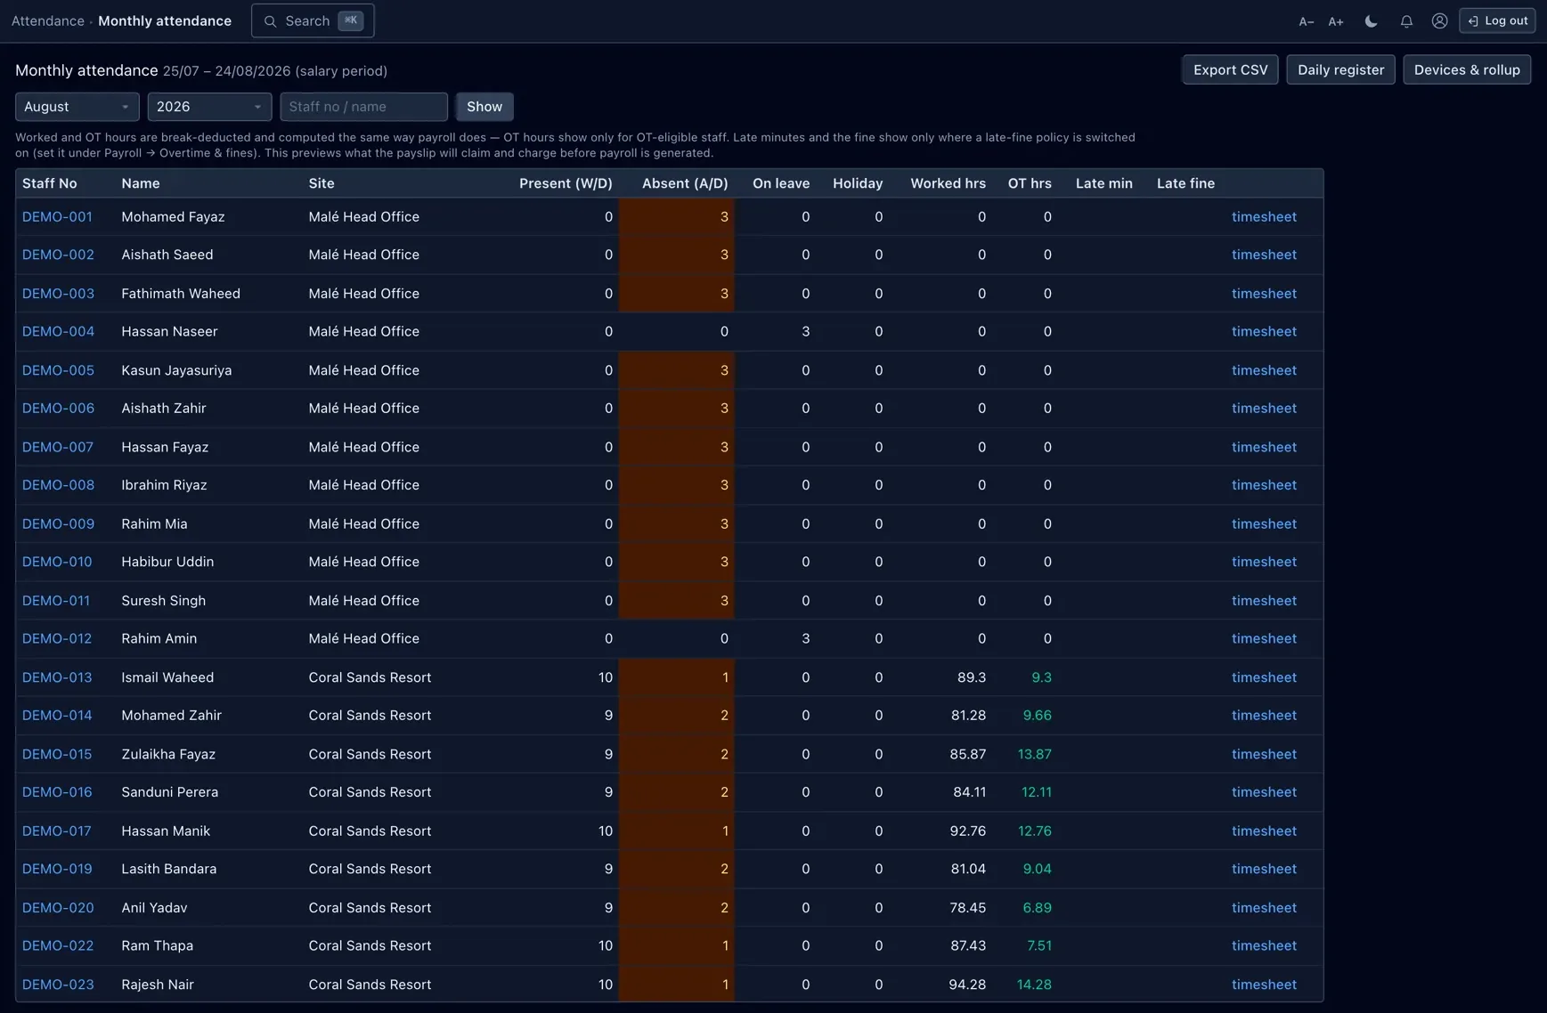This screenshot has height=1013, width=1547.
Task: Click the Log out button
Action: (1497, 20)
